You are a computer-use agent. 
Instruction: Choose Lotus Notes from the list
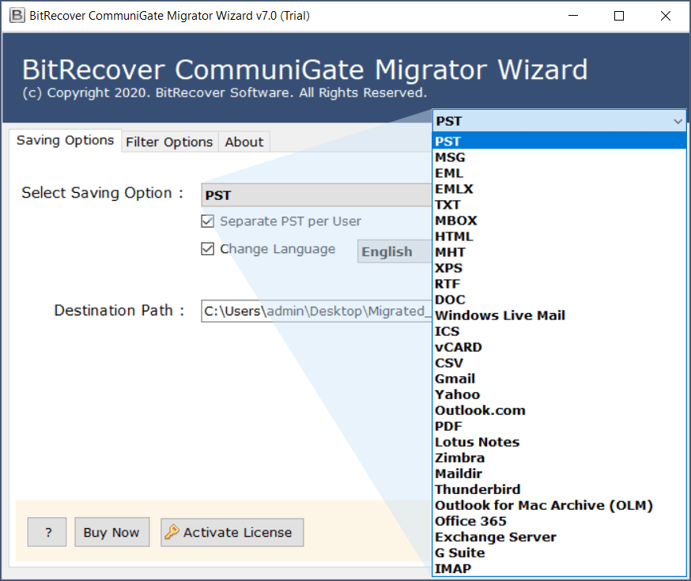(559, 443)
